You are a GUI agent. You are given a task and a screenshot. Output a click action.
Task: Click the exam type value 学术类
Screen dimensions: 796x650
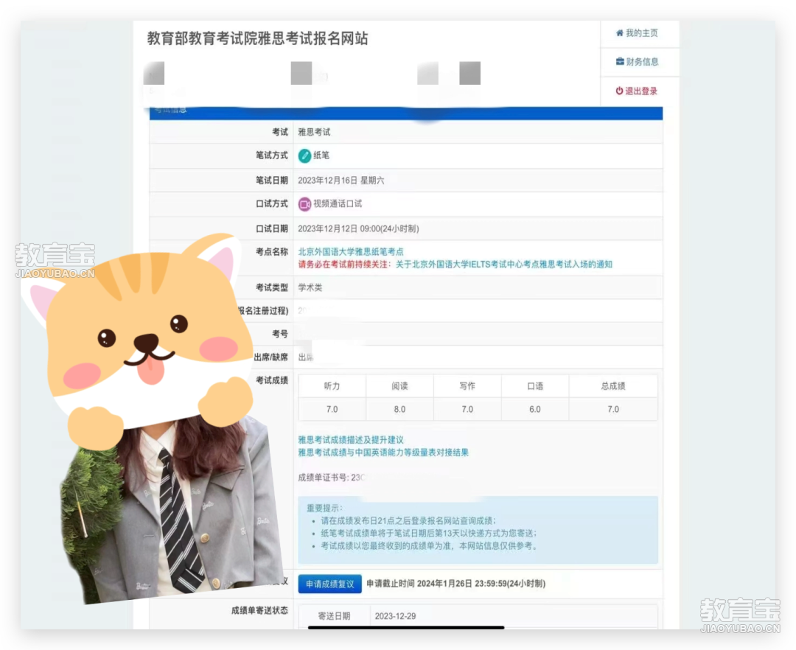point(310,287)
